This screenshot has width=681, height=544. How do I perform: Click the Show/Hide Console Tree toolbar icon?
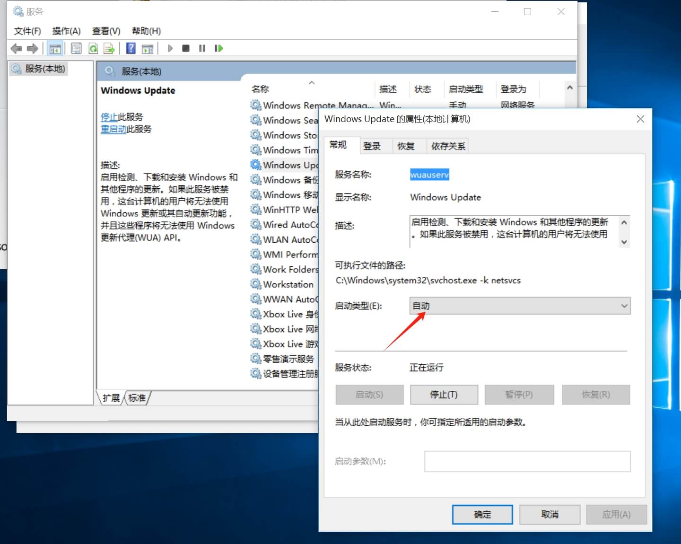click(55, 48)
